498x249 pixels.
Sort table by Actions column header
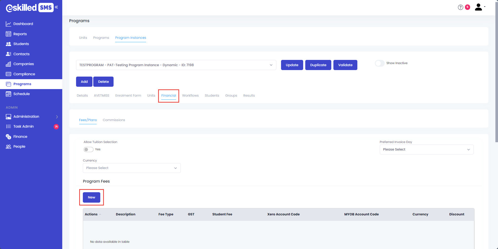[91, 214]
